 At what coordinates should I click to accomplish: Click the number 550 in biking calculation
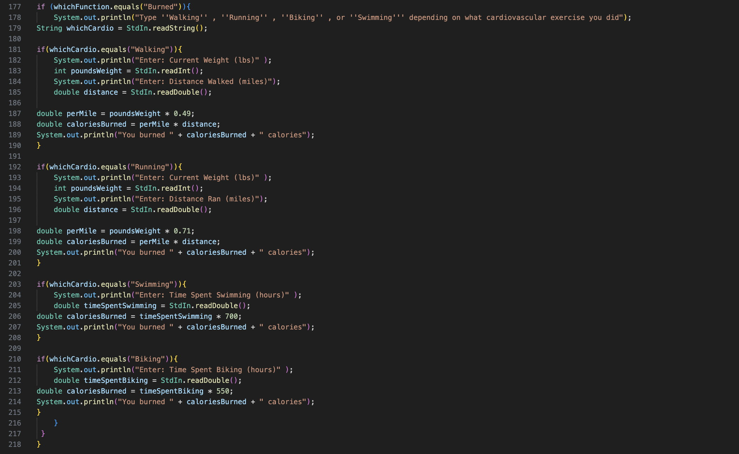click(x=223, y=391)
